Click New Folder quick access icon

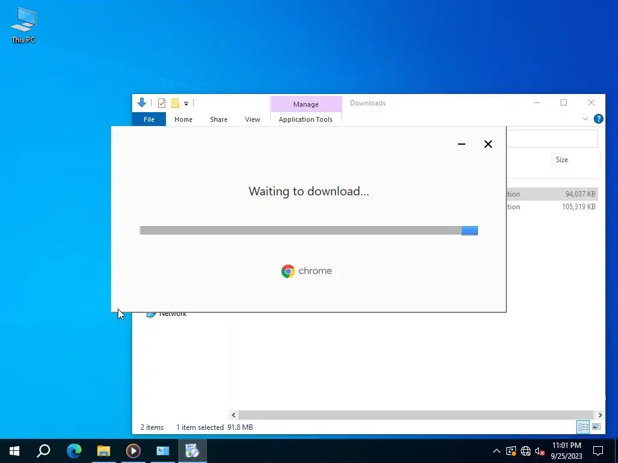pyautogui.click(x=175, y=103)
